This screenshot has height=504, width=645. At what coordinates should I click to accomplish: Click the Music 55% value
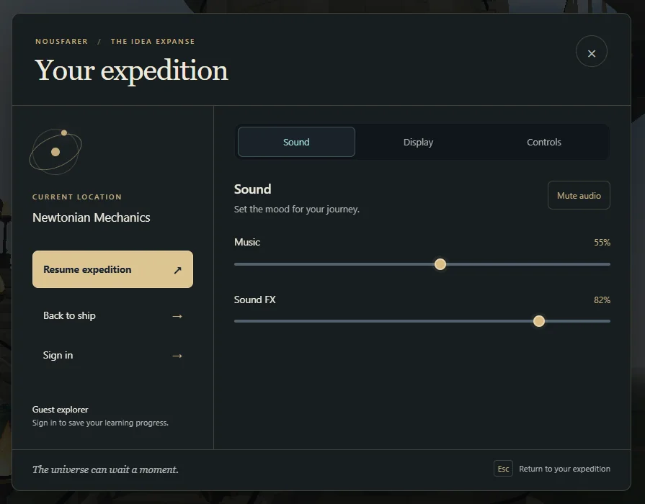coord(602,243)
